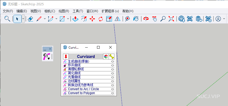Choose the Arc drawing tool
Viewport: 228px width, 106px height.
click(x=50, y=19)
